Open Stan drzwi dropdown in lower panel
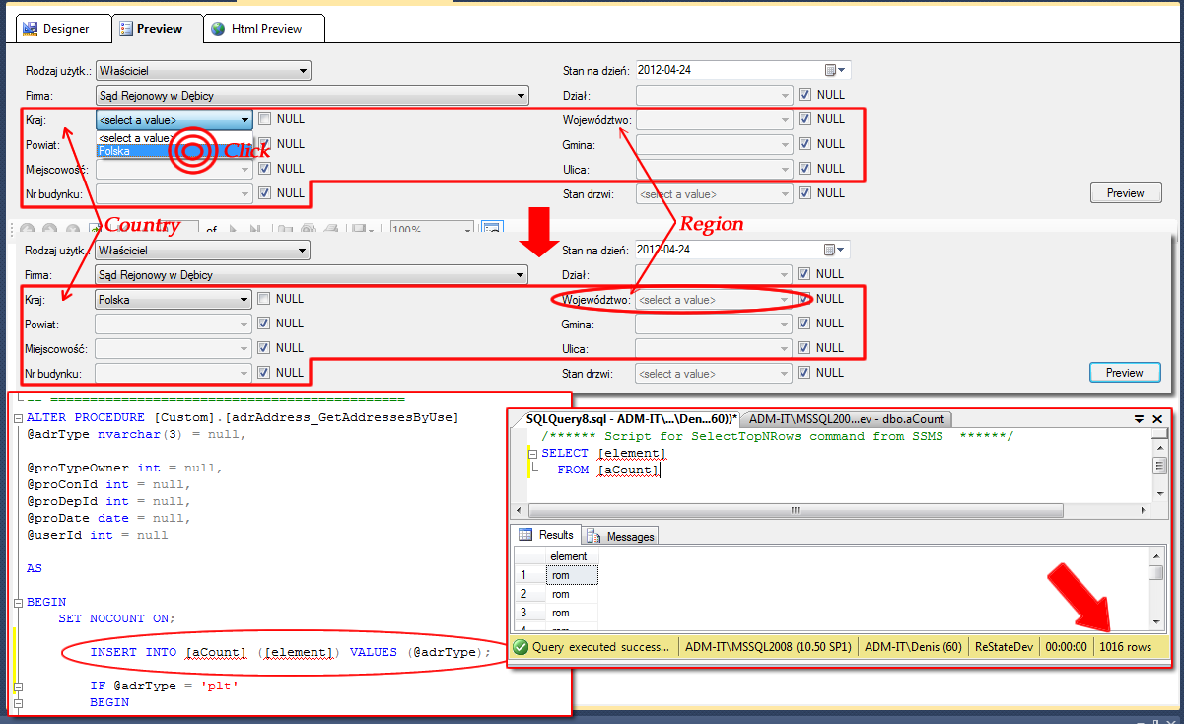Viewport: 1184px width, 724px height. [x=715, y=374]
